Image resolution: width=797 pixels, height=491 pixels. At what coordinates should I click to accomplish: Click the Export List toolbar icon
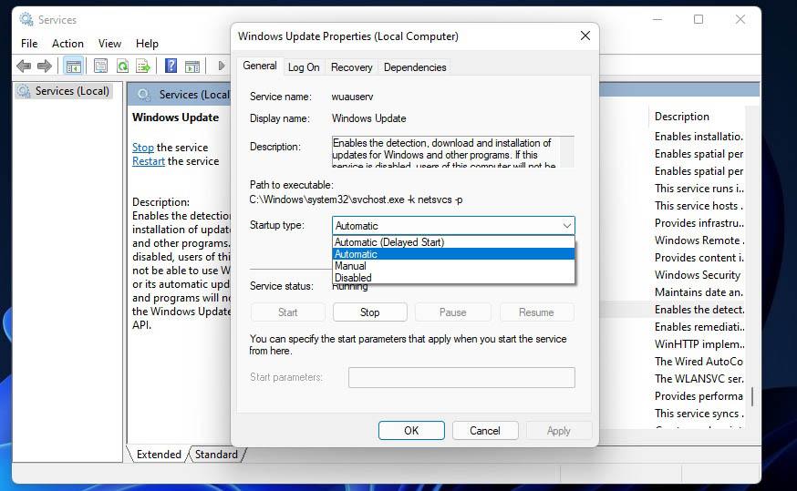tap(143, 66)
